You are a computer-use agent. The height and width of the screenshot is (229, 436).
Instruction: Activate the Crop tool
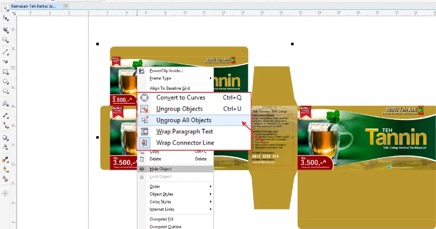(5, 30)
